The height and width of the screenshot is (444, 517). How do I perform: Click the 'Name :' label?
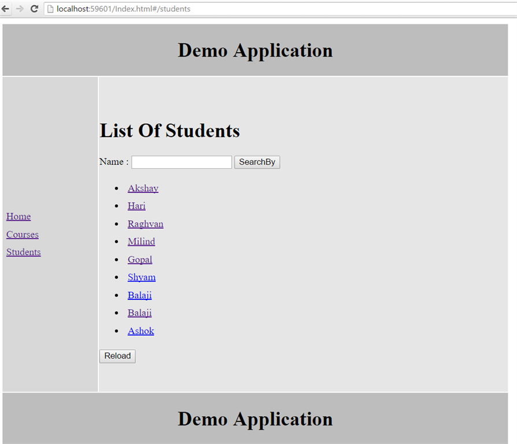click(x=114, y=162)
